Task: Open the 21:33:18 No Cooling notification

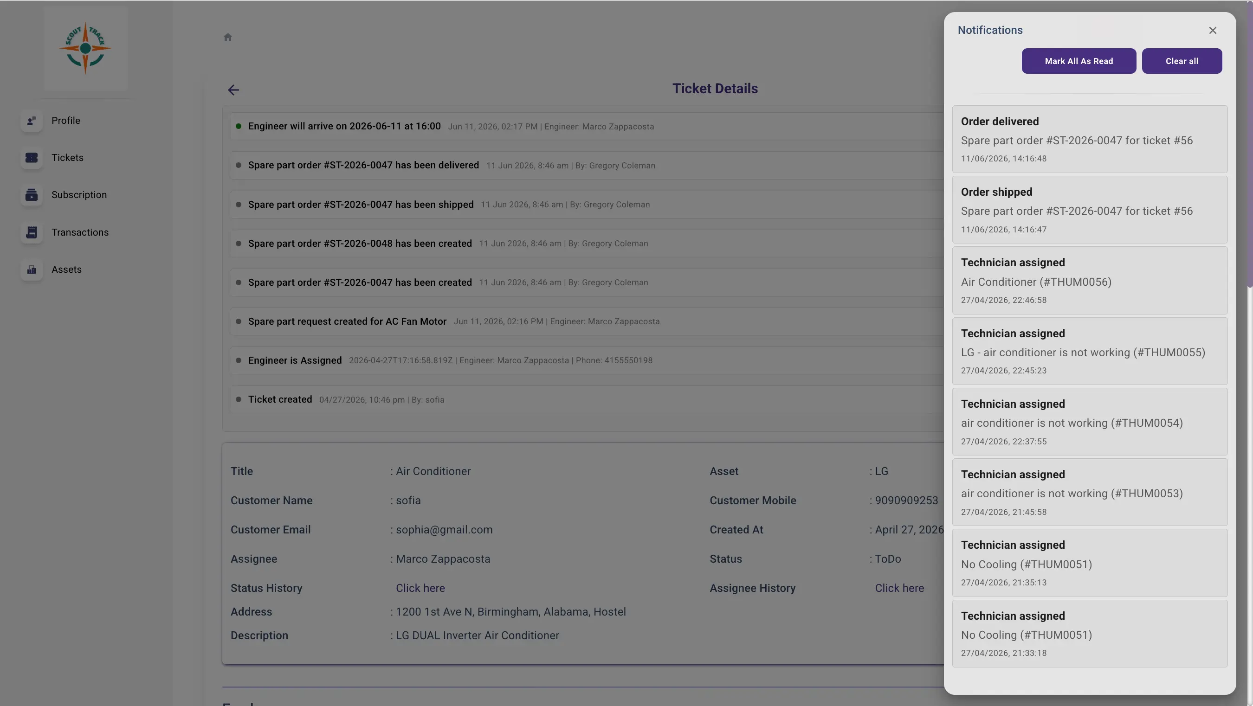Action: click(1090, 634)
